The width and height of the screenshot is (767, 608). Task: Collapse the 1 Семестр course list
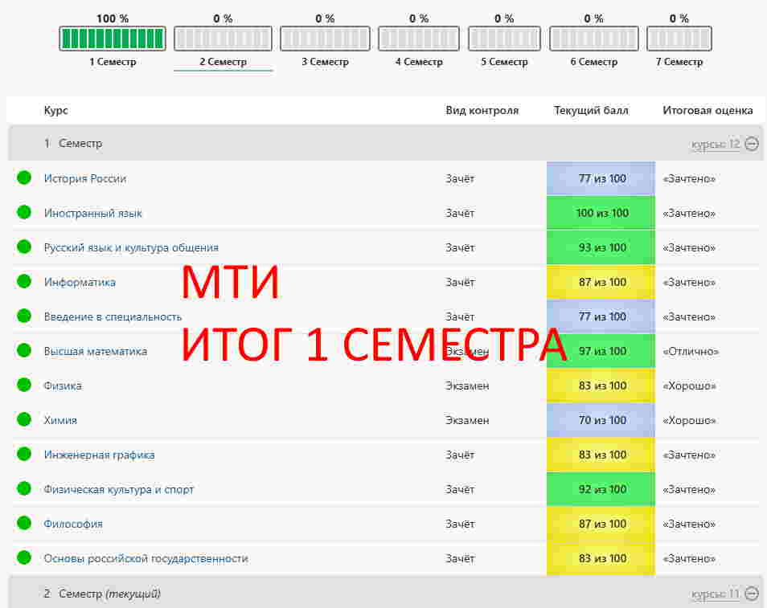pos(752,144)
